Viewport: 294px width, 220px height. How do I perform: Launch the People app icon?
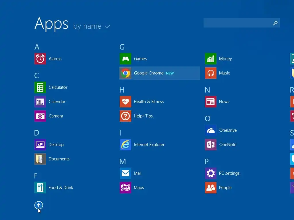pyautogui.click(x=211, y=188)
